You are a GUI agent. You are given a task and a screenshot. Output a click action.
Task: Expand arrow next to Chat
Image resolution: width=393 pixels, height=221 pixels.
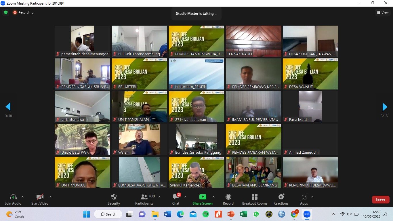pyautogui.click(x=185, y=197)
